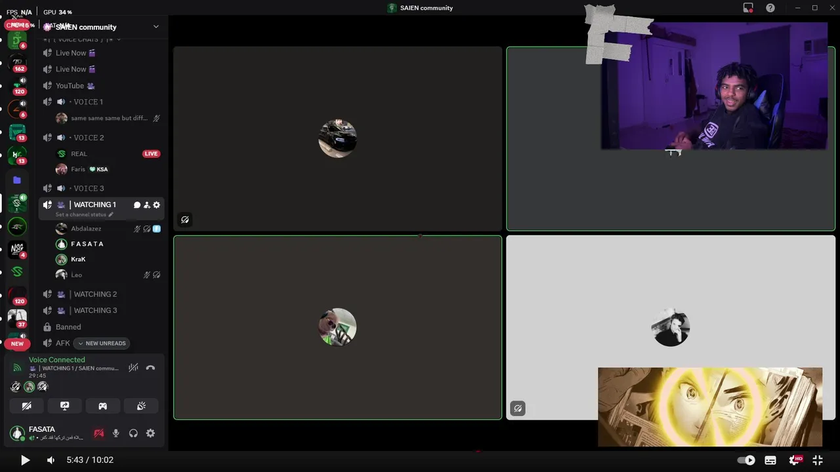Exit full screen in video player
The width and height of the screenshot is (840, 472).
pos(818,460)
